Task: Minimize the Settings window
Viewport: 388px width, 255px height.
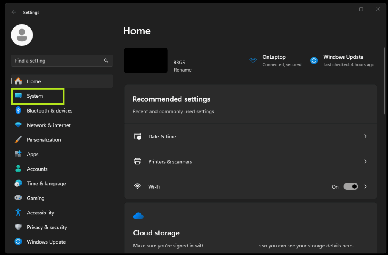Action: (x=344, y=9)
